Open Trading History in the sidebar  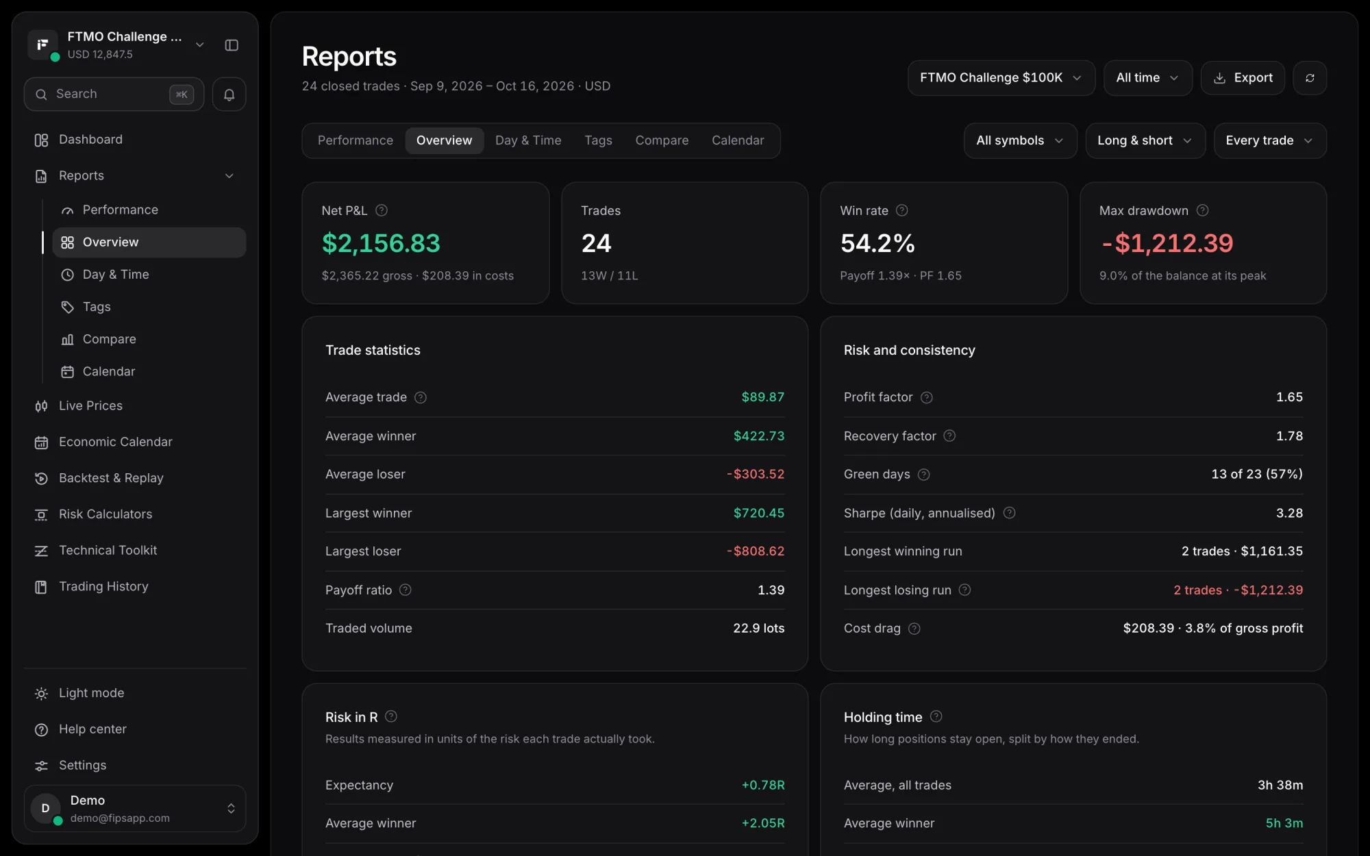pos(135,587)
